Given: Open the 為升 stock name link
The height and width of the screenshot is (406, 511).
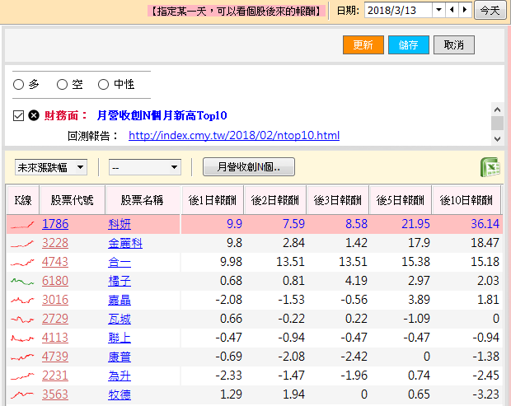Looking at the screenshot, I should point(120,376).
